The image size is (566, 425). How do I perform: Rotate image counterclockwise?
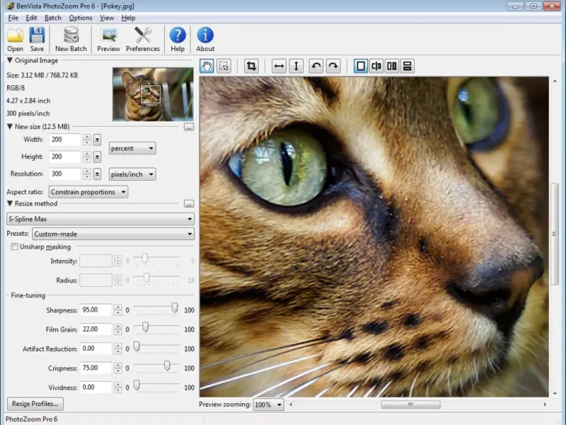[316, 66]
